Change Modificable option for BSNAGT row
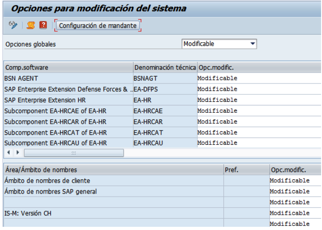The height and width of the screenshot is (230, 322). tap(260, 78)
